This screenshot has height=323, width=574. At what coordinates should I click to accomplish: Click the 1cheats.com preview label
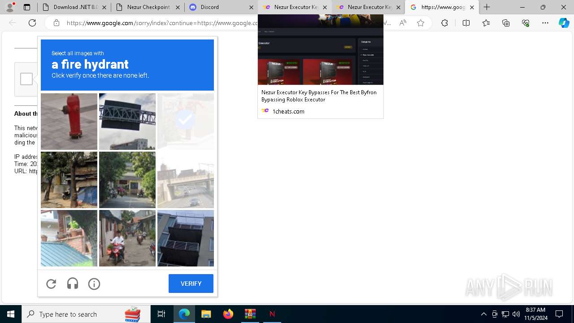(288, 111)
